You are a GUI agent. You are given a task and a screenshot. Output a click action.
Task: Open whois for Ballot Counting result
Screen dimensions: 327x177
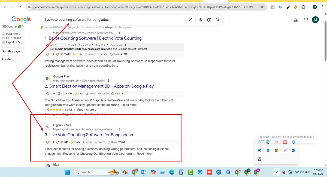[89, 54]
